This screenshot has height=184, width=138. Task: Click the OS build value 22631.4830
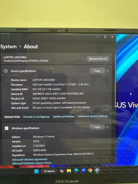click(x=40, y=150)
